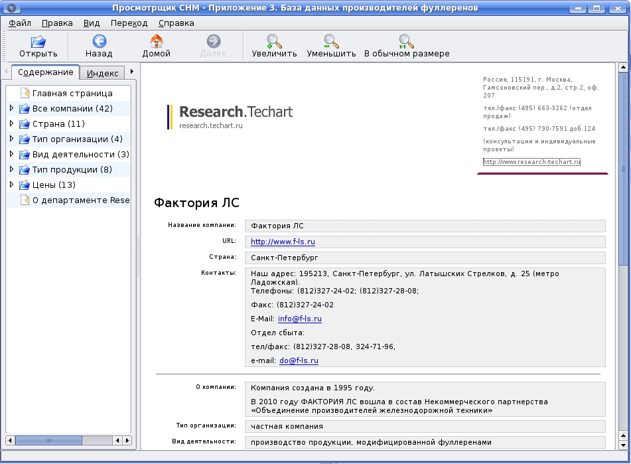Click the folder icon of Тип организации (4)

coord(25,139)
